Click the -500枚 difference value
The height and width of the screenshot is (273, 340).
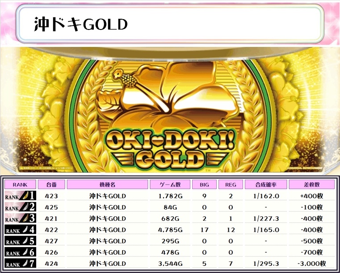click(311, 241)
